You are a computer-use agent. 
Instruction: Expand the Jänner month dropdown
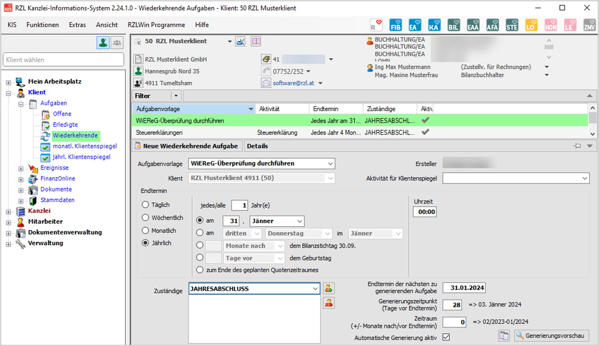(299, 221)
